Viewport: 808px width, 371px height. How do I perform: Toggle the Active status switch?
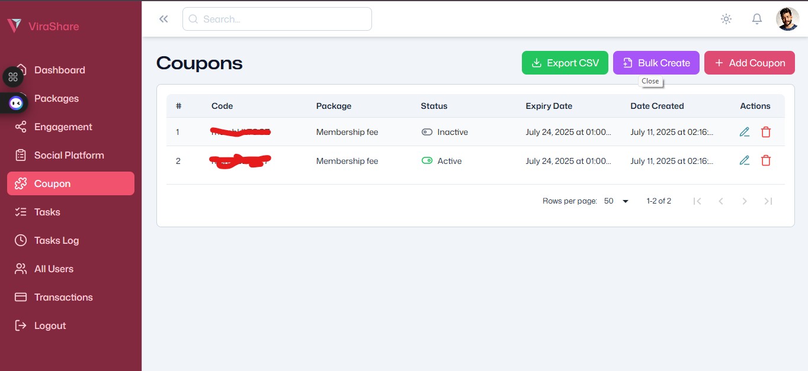click(427, 160)
